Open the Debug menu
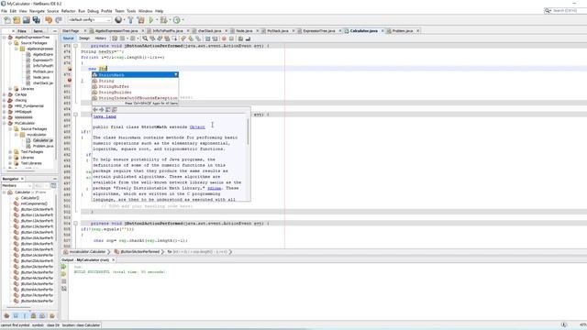This screenshot has height=330, width=587. coord(93,11)
